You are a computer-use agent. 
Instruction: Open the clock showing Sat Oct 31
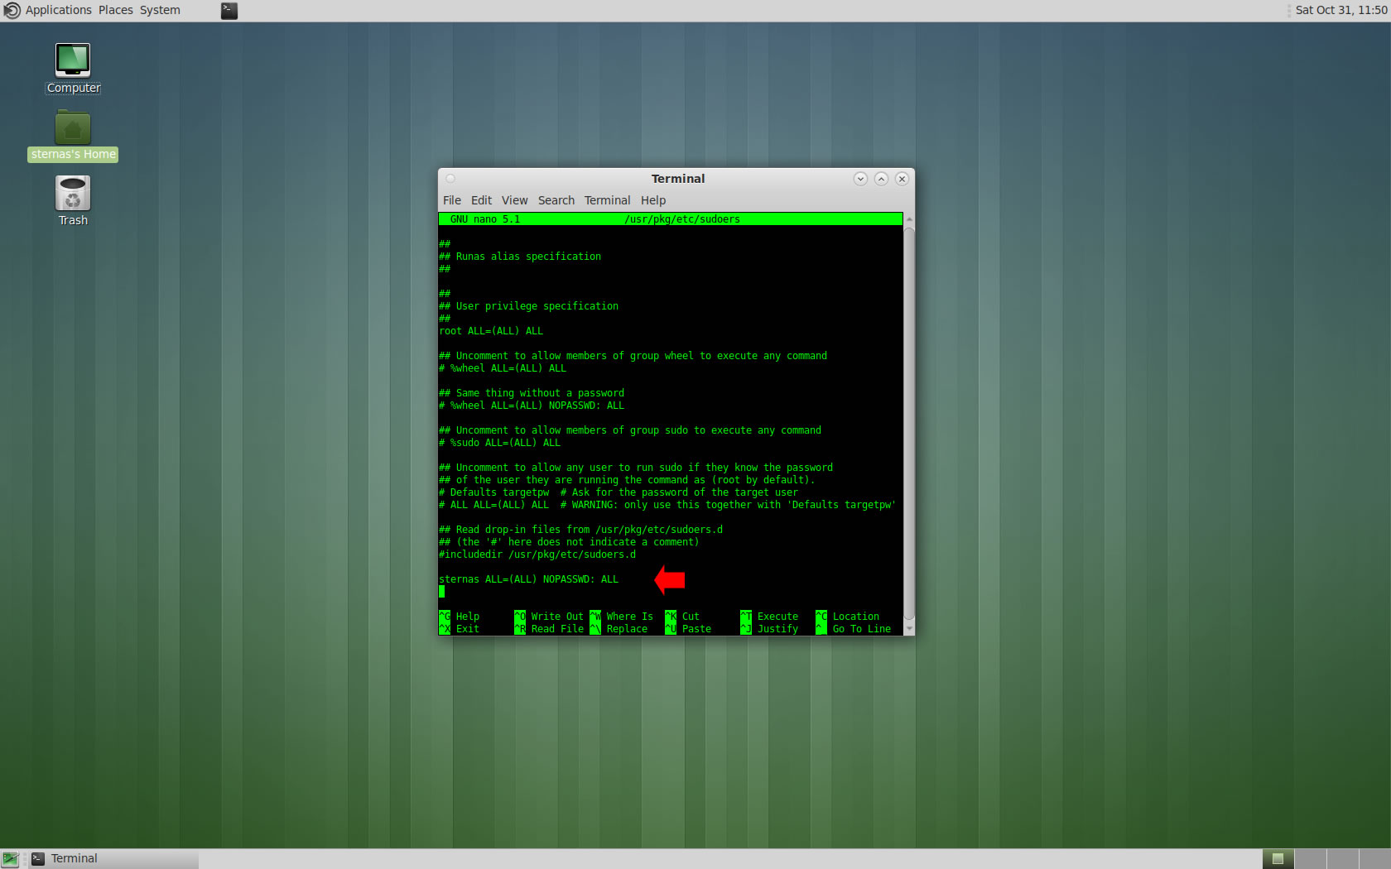click(1340, 10)
